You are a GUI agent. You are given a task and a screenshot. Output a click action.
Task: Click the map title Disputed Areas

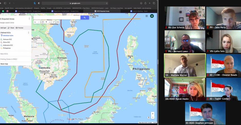click(x=7, y=19)
